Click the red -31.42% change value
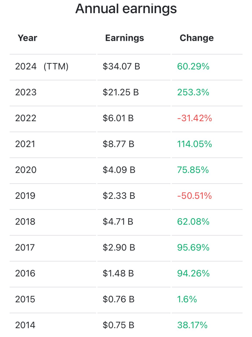Image resolution: width=252 pixels, height=337 pixels. click(x=194, y=118)
